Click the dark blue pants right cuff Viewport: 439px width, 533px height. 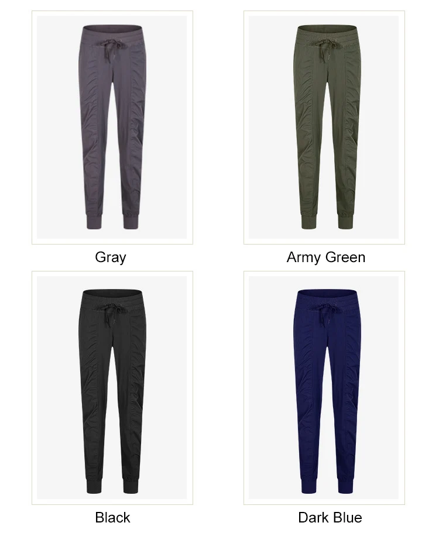click(345, 484)
